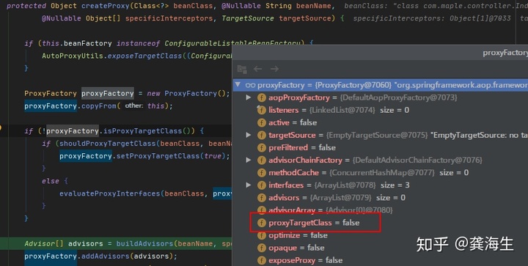This screenshot has width=528, height=266.
Task: Click the exposeTargetClass call in AutoProxyUtils line
Action: [144, 56]
